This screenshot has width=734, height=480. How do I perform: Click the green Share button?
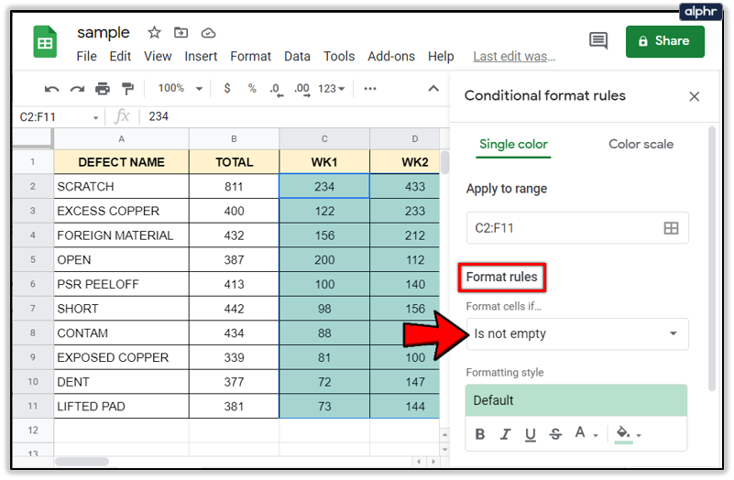(664, 40)
